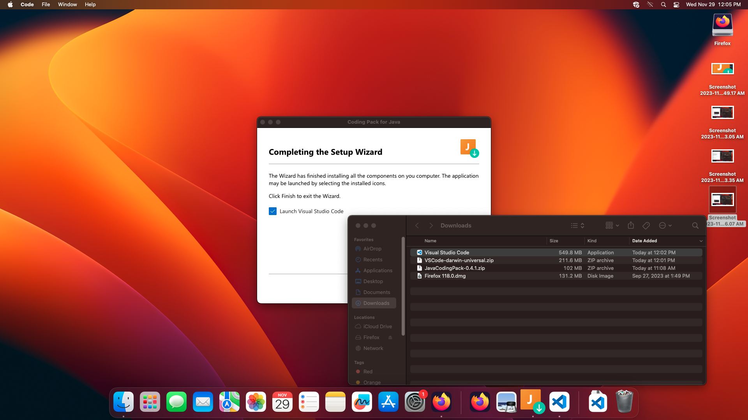The width and height of the screenshot is (748, 420).
Task: Eject Firefox disk in sidebar
Action: pos(390,338)
